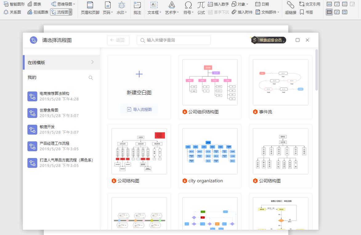
Task: Click the dropdown form field icon
Action: [345, 4]
